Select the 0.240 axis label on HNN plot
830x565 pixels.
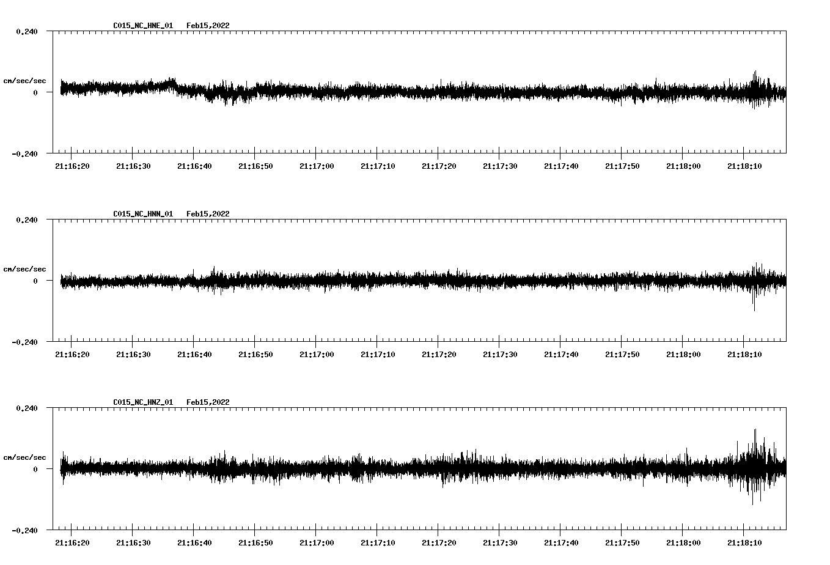point(26,220)
